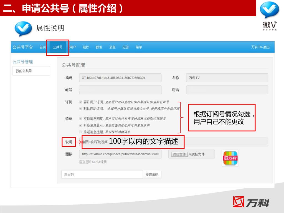Click the 公共号平台 brand link
The height and width of the screenshot is (213, 284).
[x=23, y=47]
